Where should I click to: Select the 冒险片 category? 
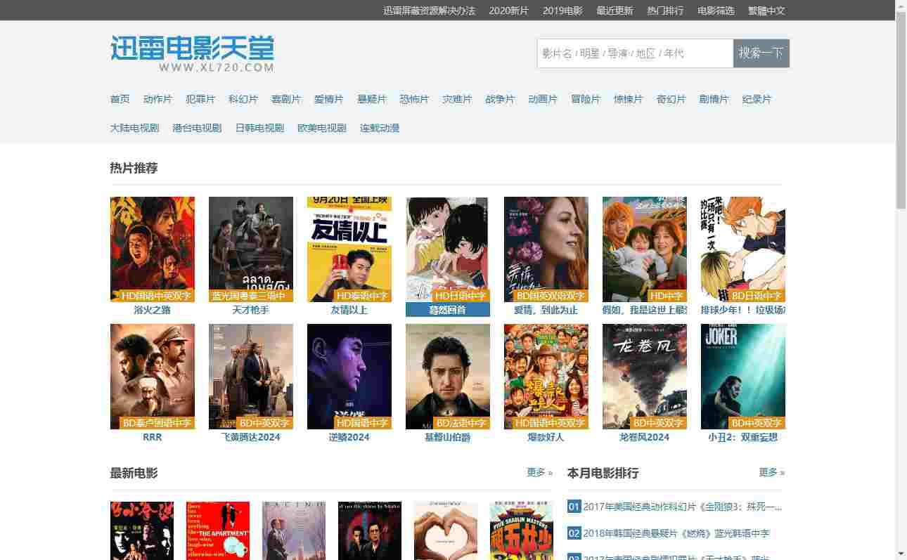pos(586,99)
